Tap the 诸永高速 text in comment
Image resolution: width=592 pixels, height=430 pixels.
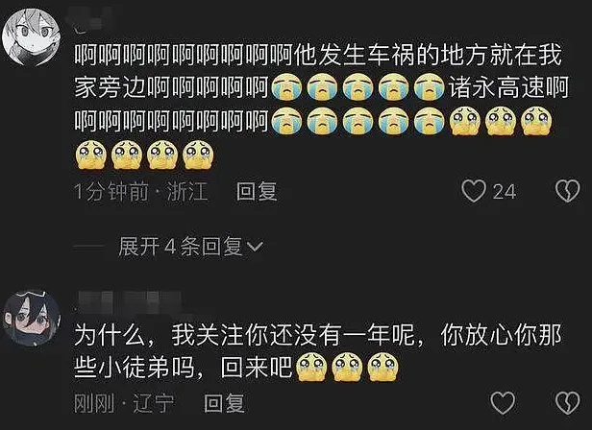497,87
